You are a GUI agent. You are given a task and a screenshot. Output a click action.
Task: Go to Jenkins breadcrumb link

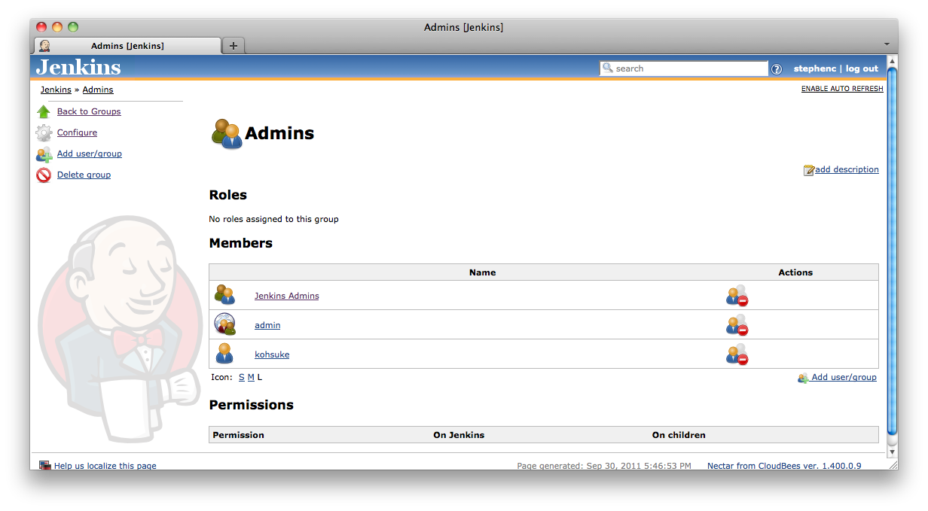click(56, 90)
